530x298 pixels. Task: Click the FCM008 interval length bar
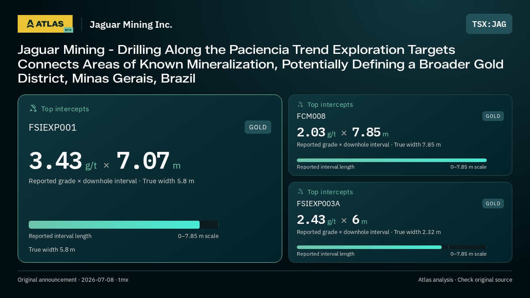click(x=392, y=160)
